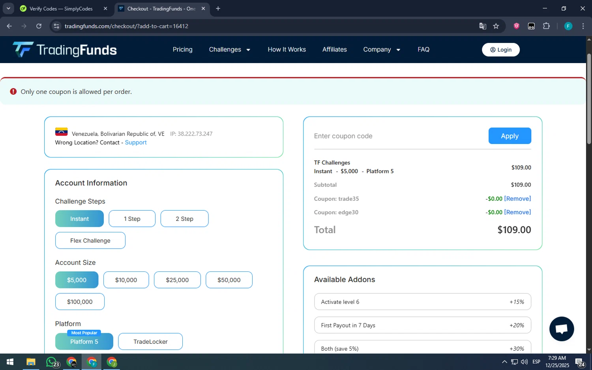Screen dimensions: 592x370
Task: Open the Affiliates page
Action: (334, 49)
